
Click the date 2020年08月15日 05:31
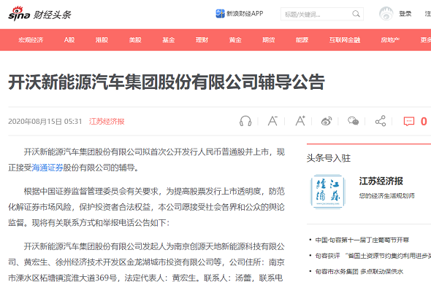[x=45, y=122]
